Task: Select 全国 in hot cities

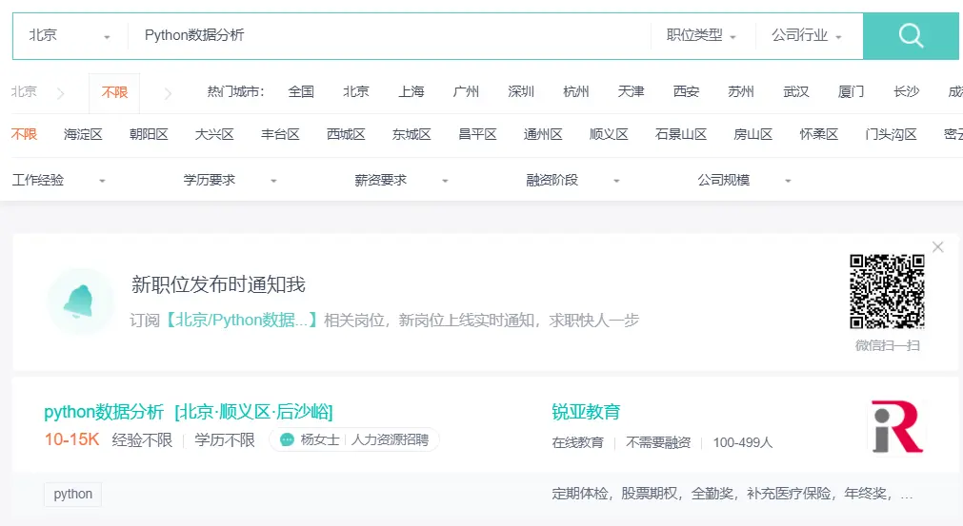Action: 301,92
